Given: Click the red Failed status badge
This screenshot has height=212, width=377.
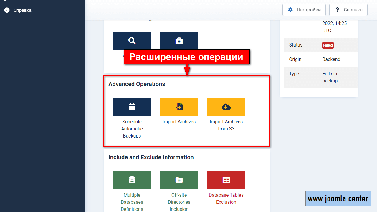Looking at the screenshot, I should point(328,45).
